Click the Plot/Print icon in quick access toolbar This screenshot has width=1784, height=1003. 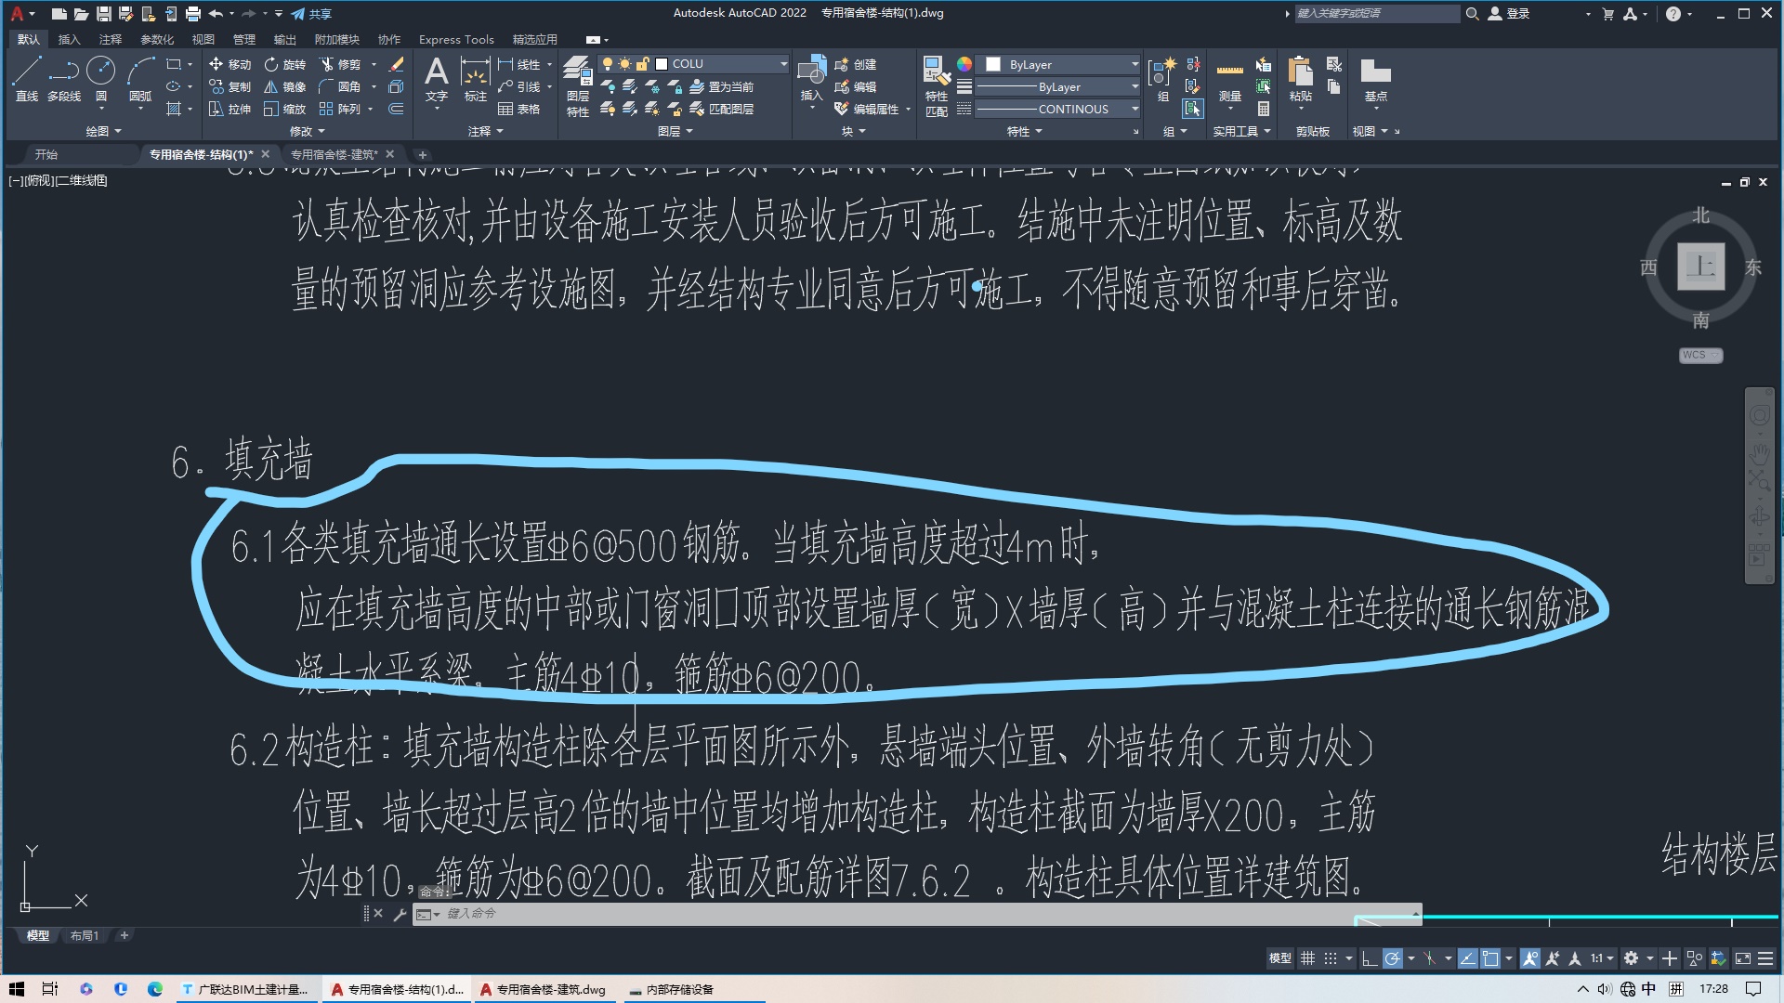(192, 14)
